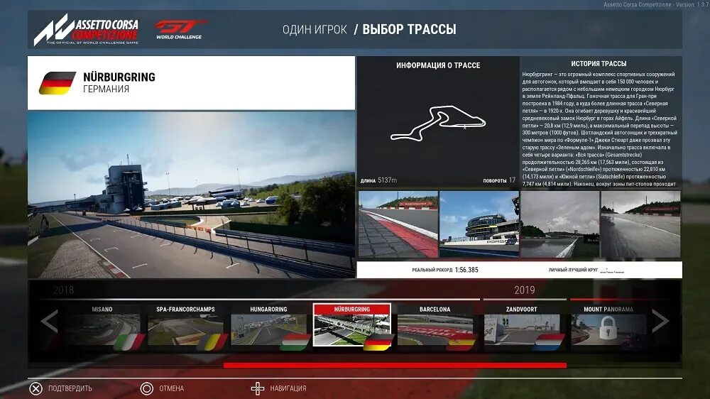Click the circle button icon for Отмена

(147, 388)
